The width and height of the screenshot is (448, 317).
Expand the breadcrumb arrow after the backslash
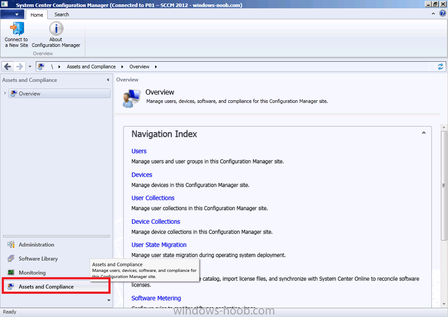point(59,67)
